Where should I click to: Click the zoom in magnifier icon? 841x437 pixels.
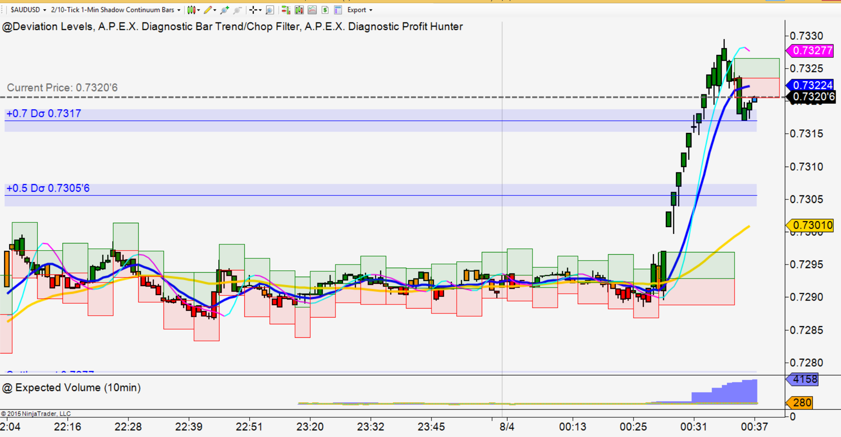pyautogui.click(x=225, y=10)
